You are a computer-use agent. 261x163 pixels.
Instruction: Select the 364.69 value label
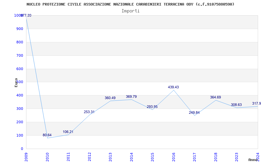[215, 97]
